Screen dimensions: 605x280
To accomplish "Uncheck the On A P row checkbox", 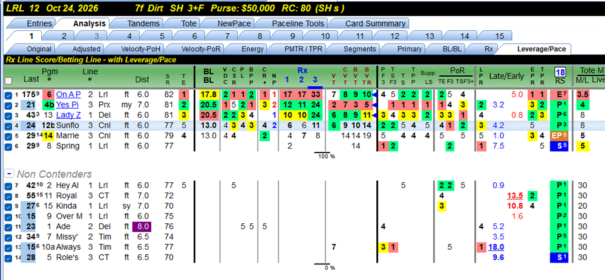I will (x=8, y=95).
